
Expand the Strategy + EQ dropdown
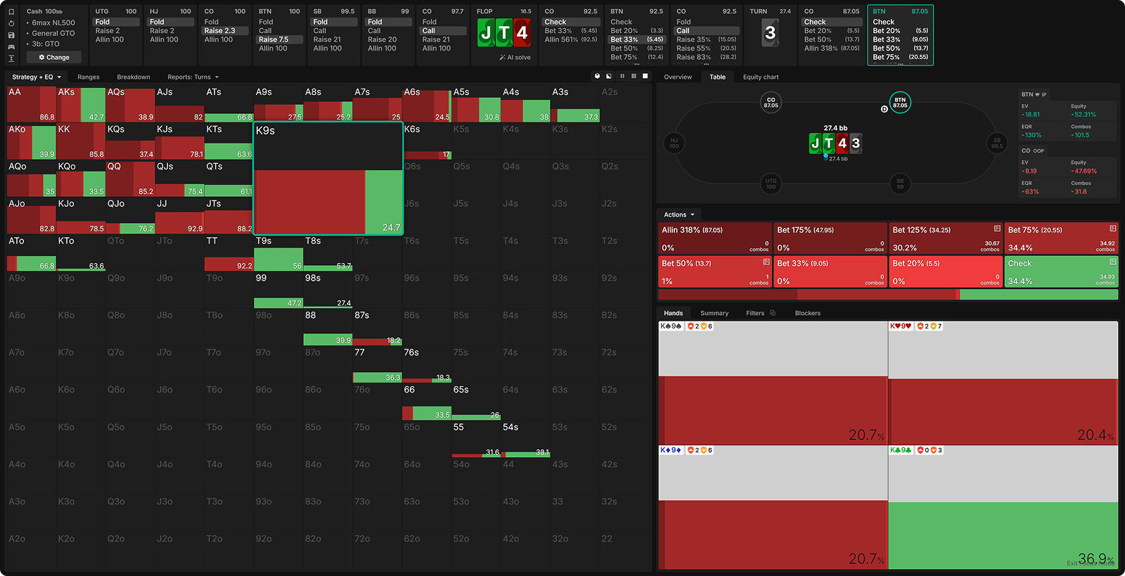coord(36,77)
